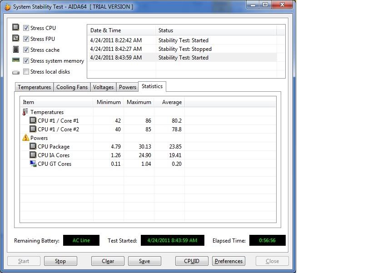This screenshot has width=372, height=273.
Task: Save the results with Save button
Action: click(144, 261)
